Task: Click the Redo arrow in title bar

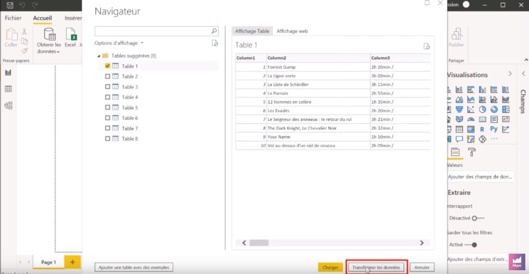Action: (x=35, y=5)
